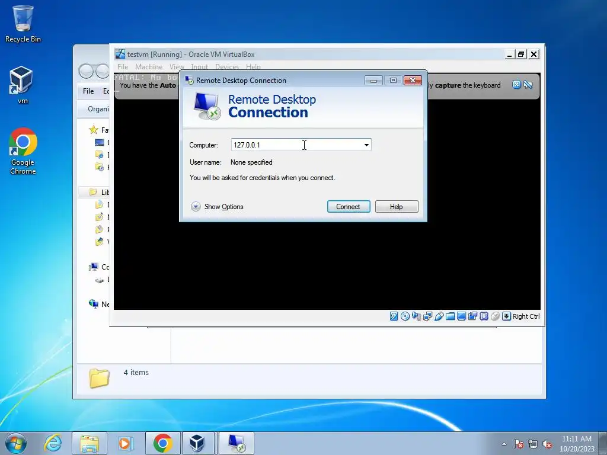Open Windows Media Player from the taskbar
This screenshot has height=455, width=607.
[126, 443]
